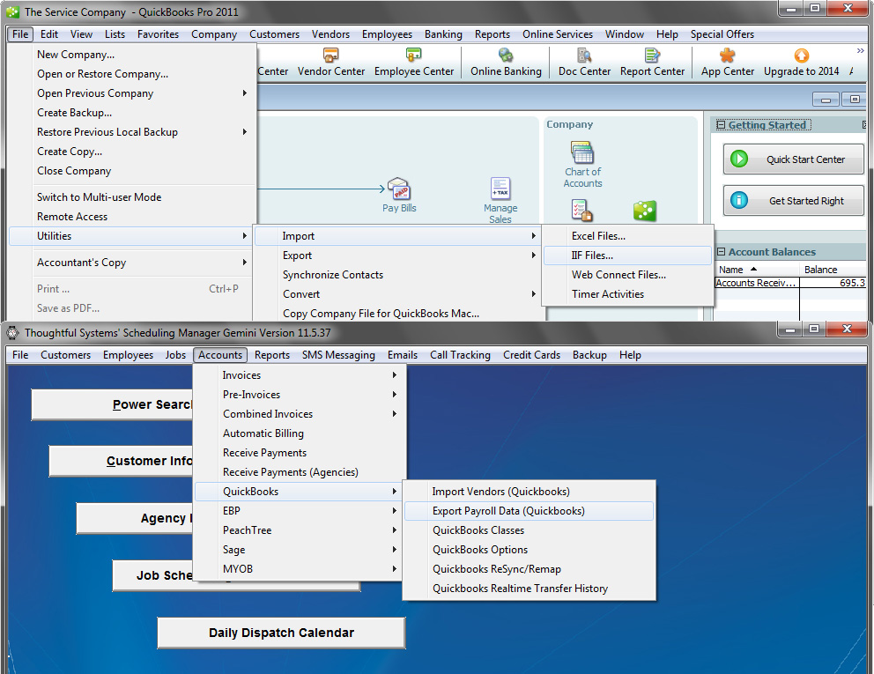Click the Quick Start Center button
874x674 pixels.
point(793,159)
